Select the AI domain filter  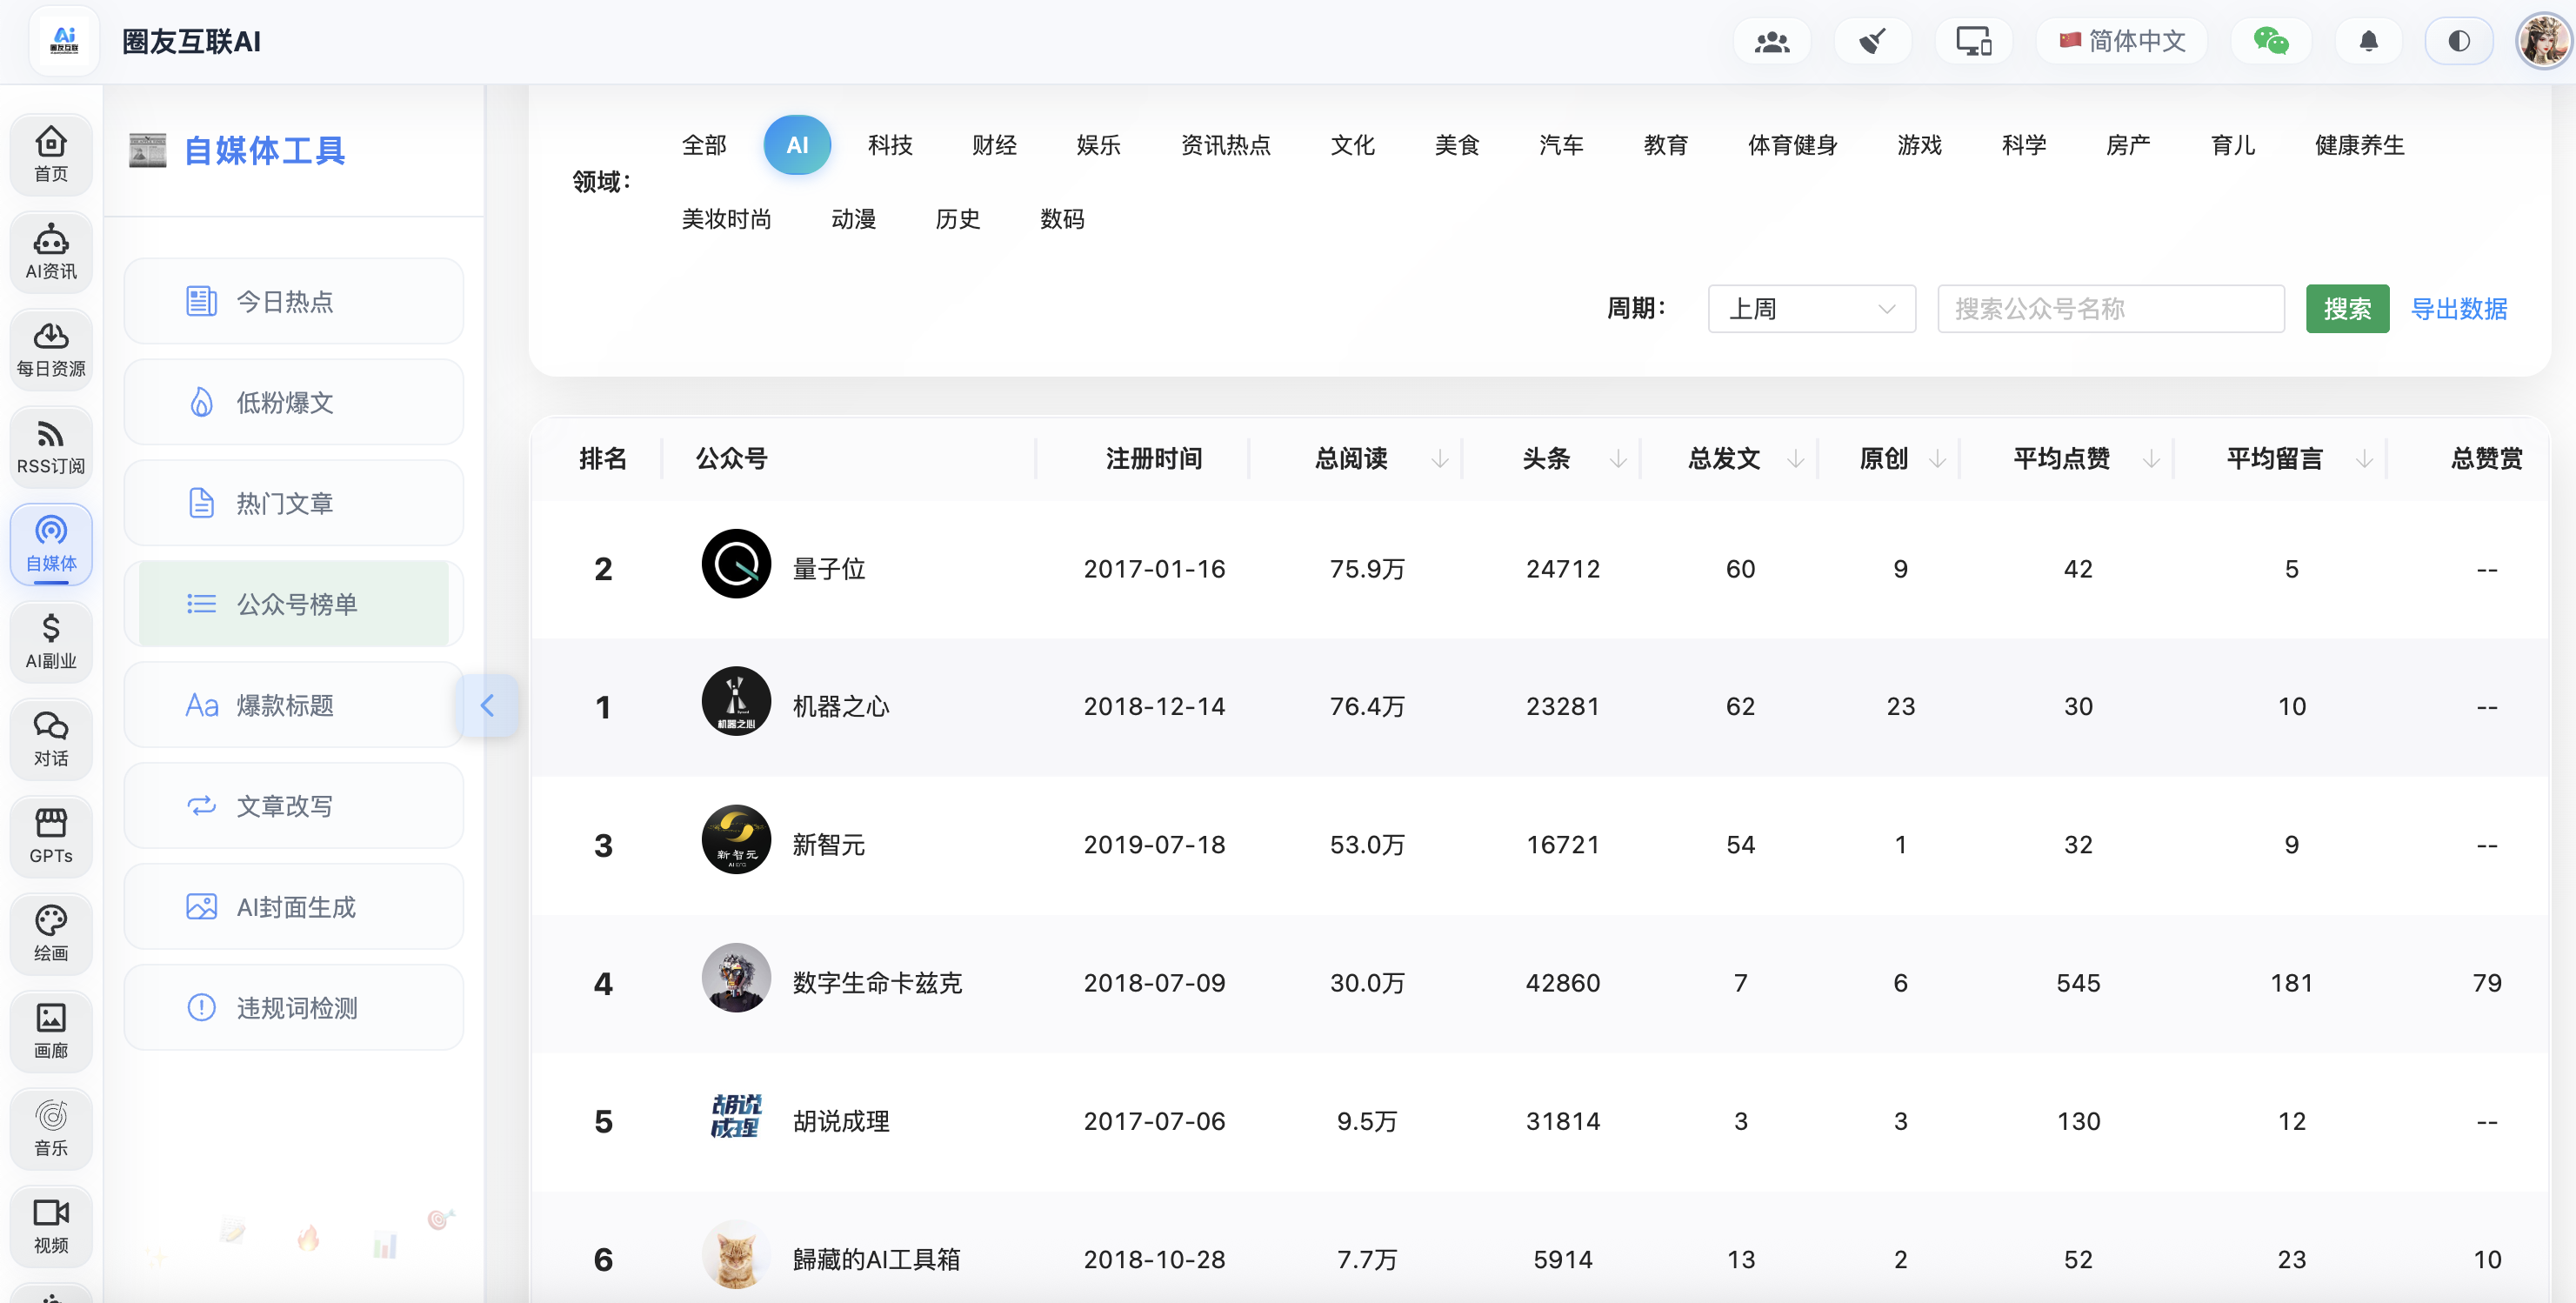(797, 145)
